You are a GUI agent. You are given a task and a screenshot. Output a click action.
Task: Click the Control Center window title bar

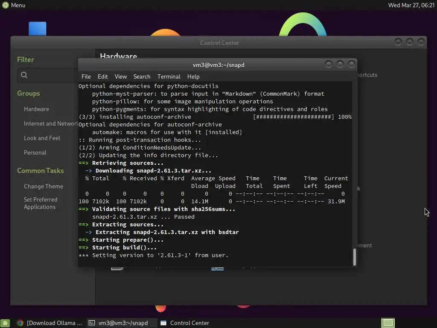(x=219, y=43)
